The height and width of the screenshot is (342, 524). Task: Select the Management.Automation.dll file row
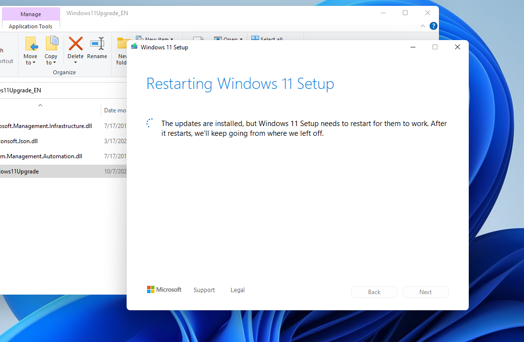tap(63, 156)
